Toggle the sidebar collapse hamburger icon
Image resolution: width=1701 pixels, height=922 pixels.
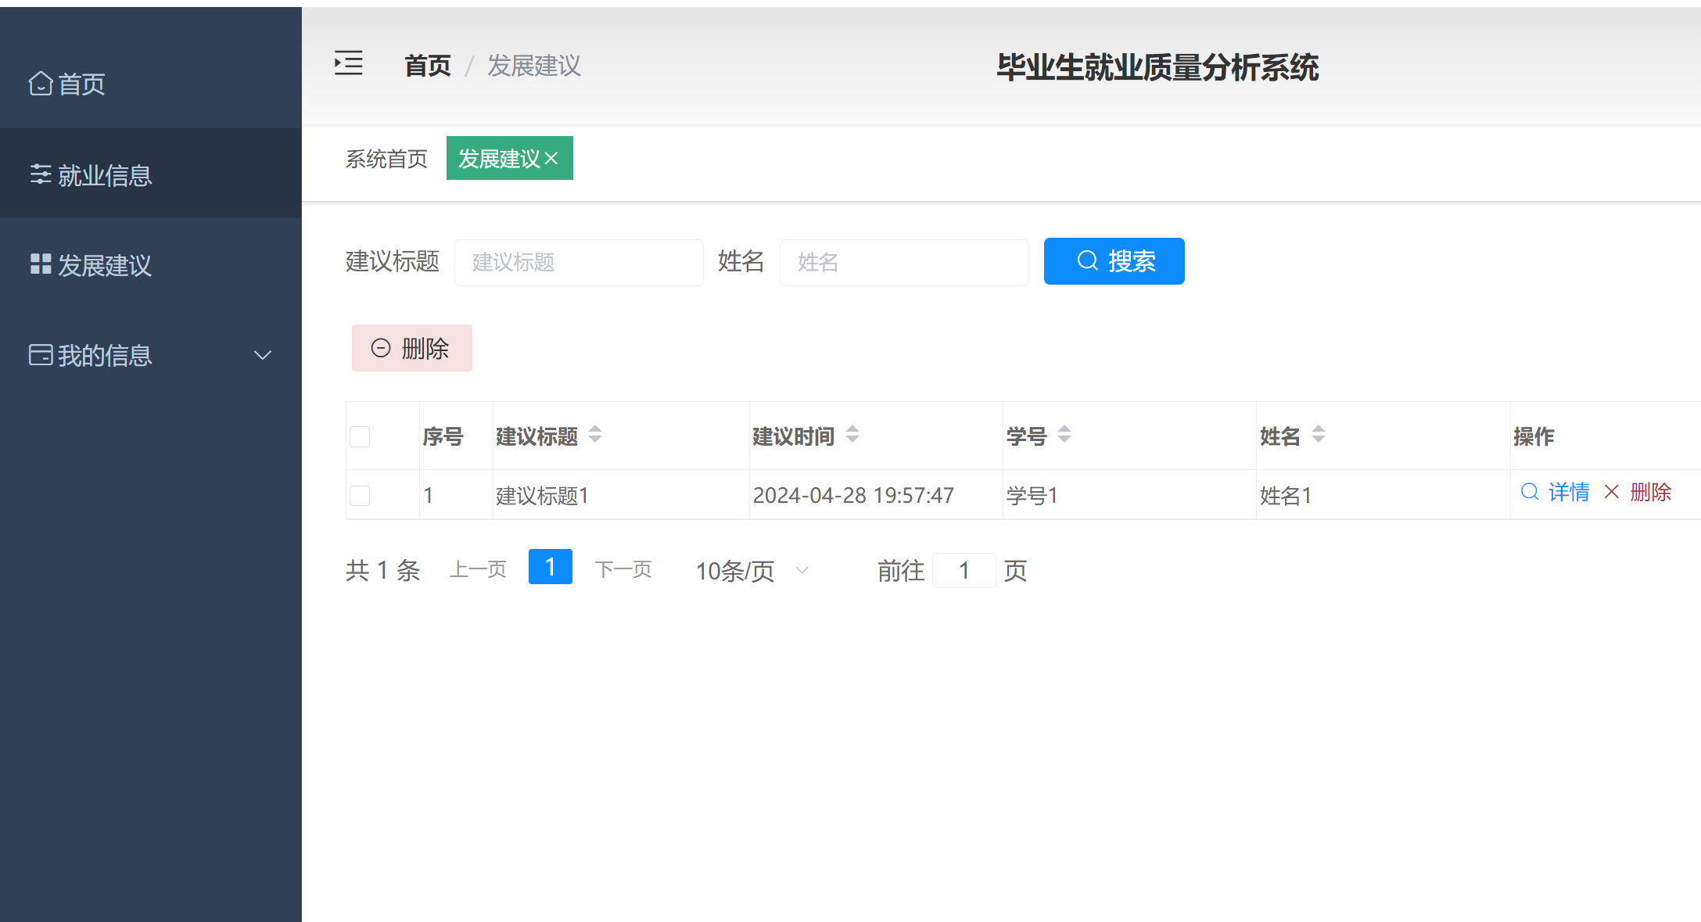click(348, 63)
